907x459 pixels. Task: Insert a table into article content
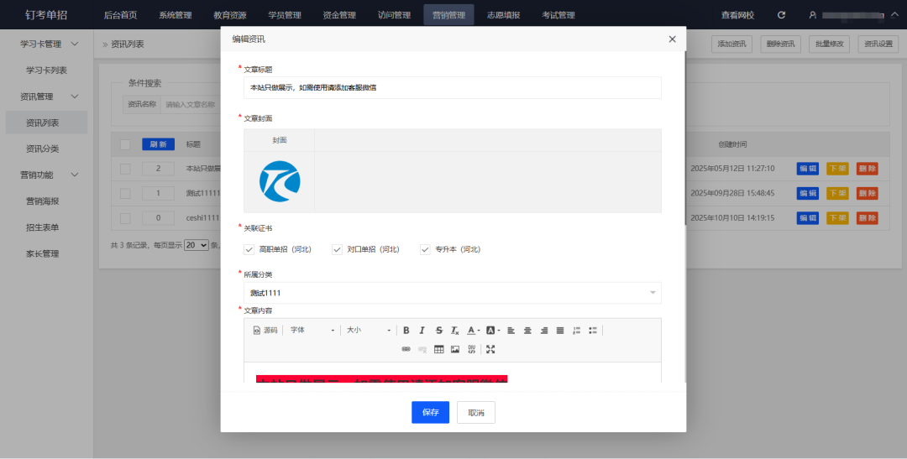439,349
